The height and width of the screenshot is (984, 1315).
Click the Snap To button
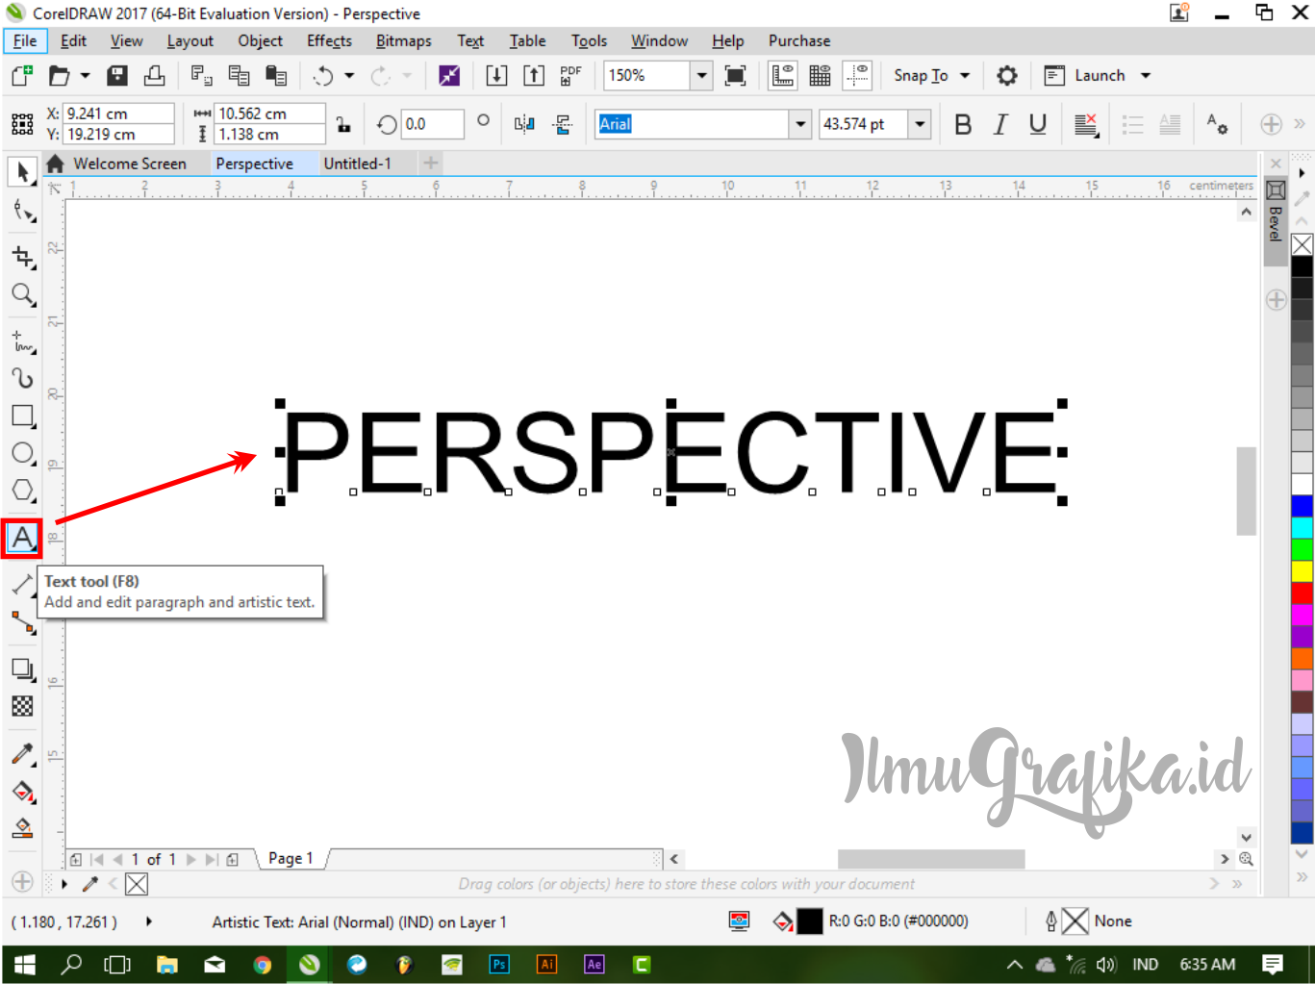tap(923, 75)
